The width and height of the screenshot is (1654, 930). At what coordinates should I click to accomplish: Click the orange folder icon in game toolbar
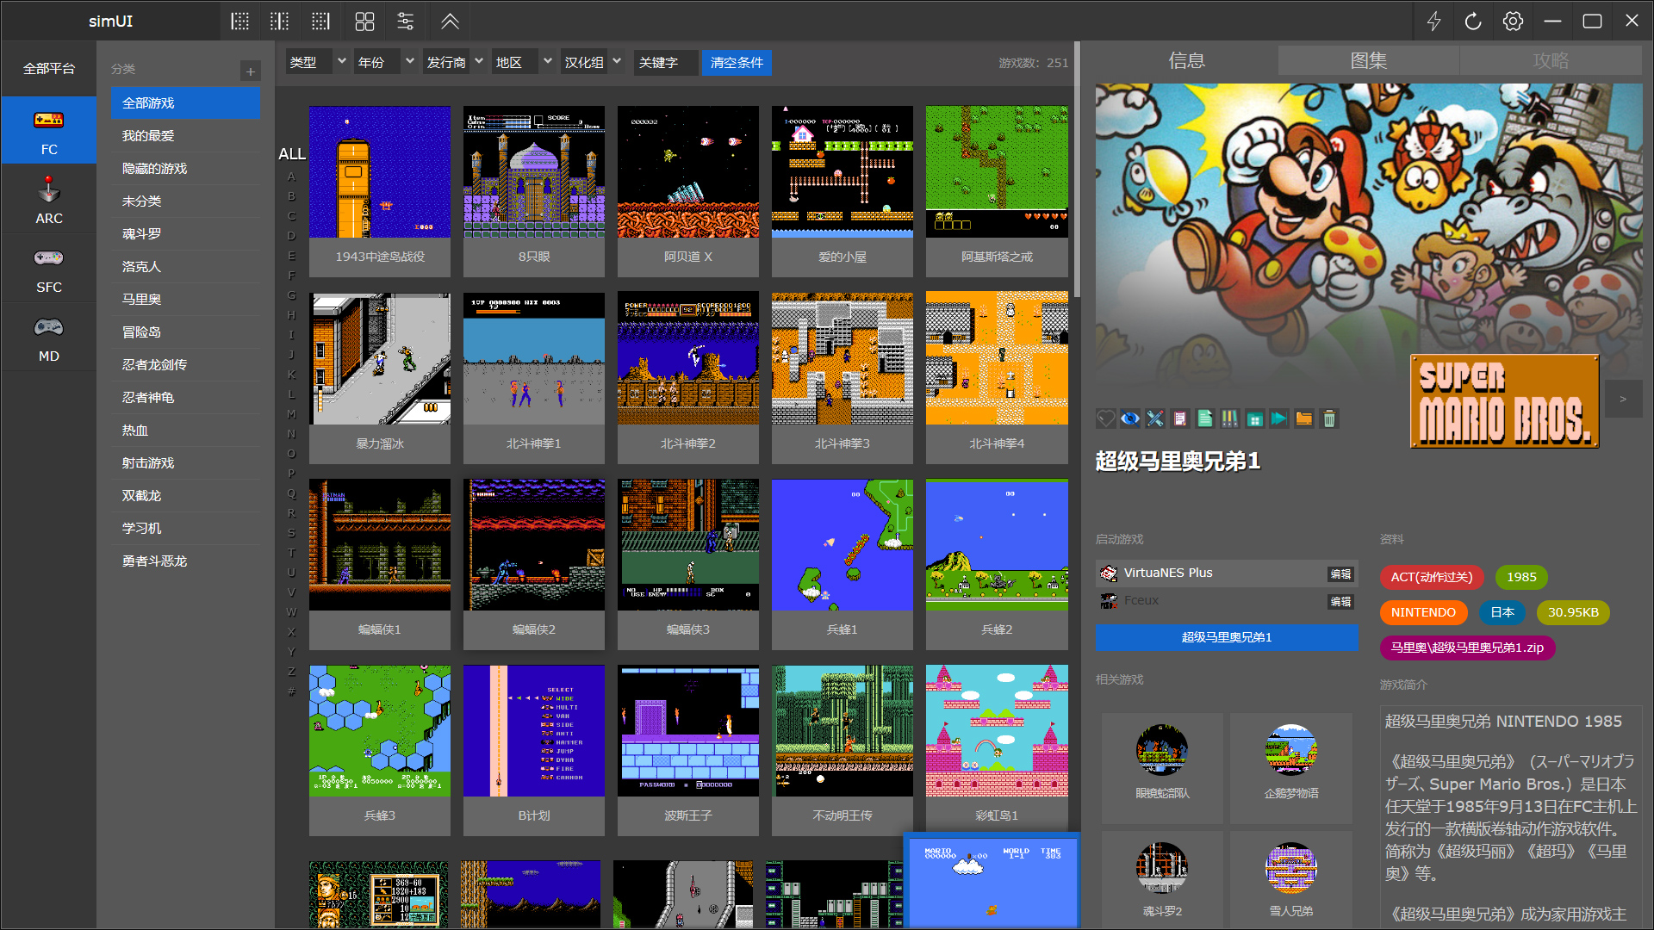point(1304,419)
